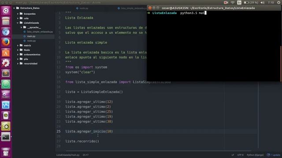This screenshot has height=158, width=282.
Task: Click line 17 ListaSimpleEnlazada() assignment
Action: point(94,92)
